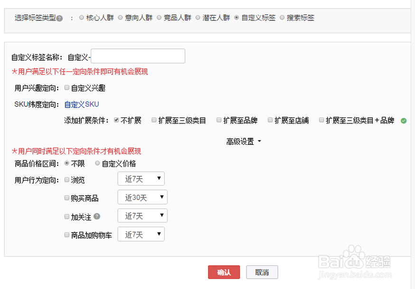Select the 搜索标签 tag type
Viewport: 415px width, 289px height.
click(x=283, y=18)
